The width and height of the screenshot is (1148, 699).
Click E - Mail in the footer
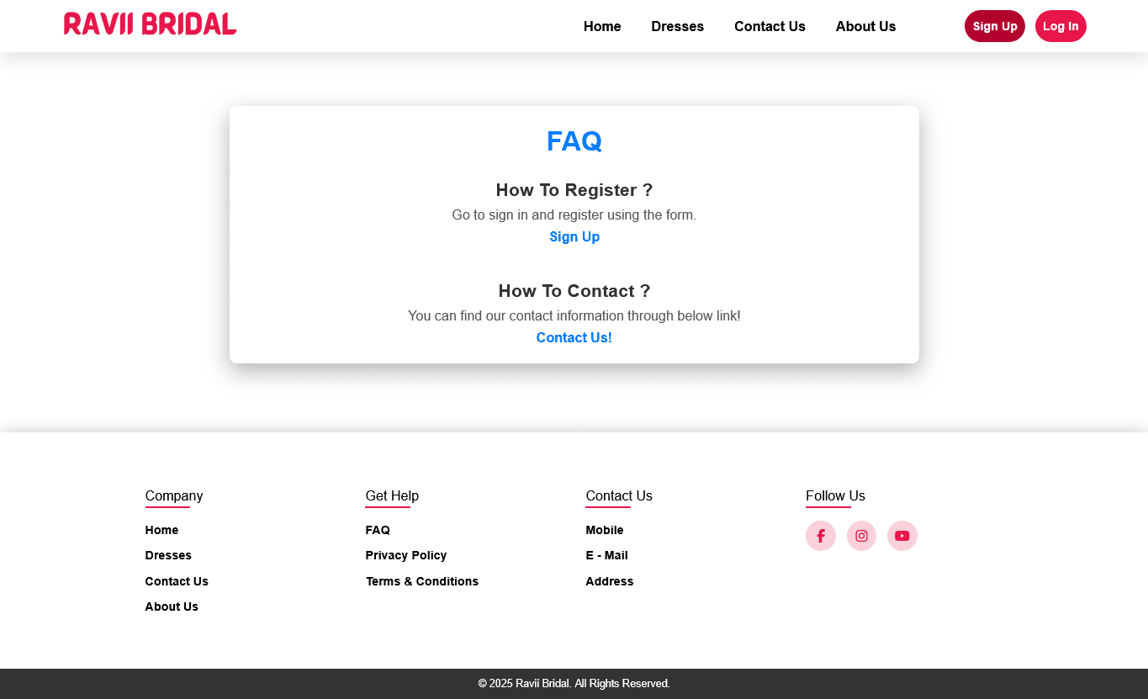[606, 555]
